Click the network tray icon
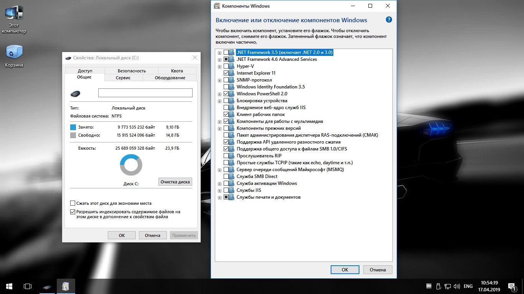The height and width of the screenshot is (294, 524). [x=448, y=286]
